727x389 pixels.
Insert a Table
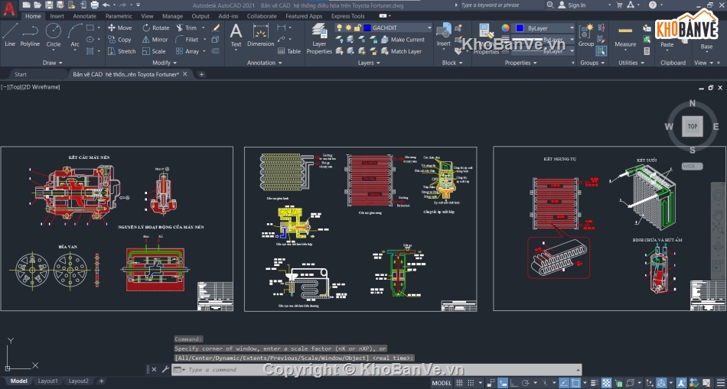pos(289,51)
